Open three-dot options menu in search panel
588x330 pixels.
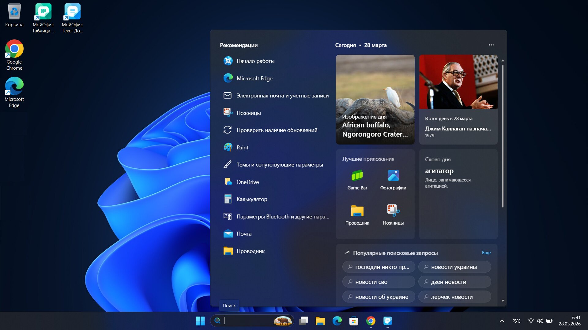pos(491,45)
